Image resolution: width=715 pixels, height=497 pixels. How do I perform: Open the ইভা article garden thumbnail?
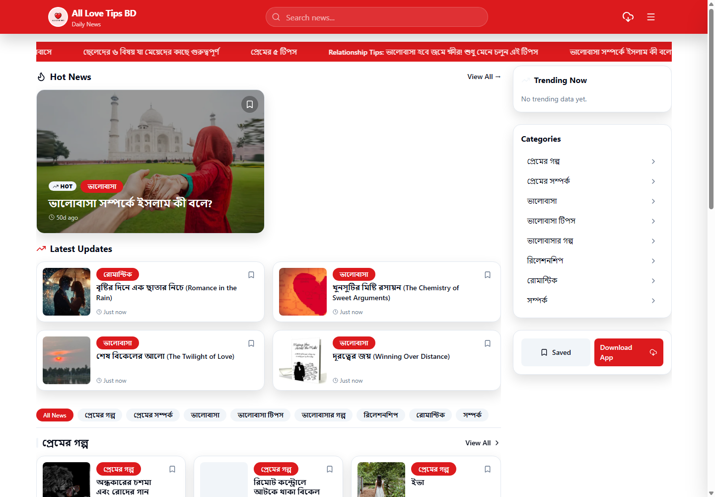[x=381, y=480]
